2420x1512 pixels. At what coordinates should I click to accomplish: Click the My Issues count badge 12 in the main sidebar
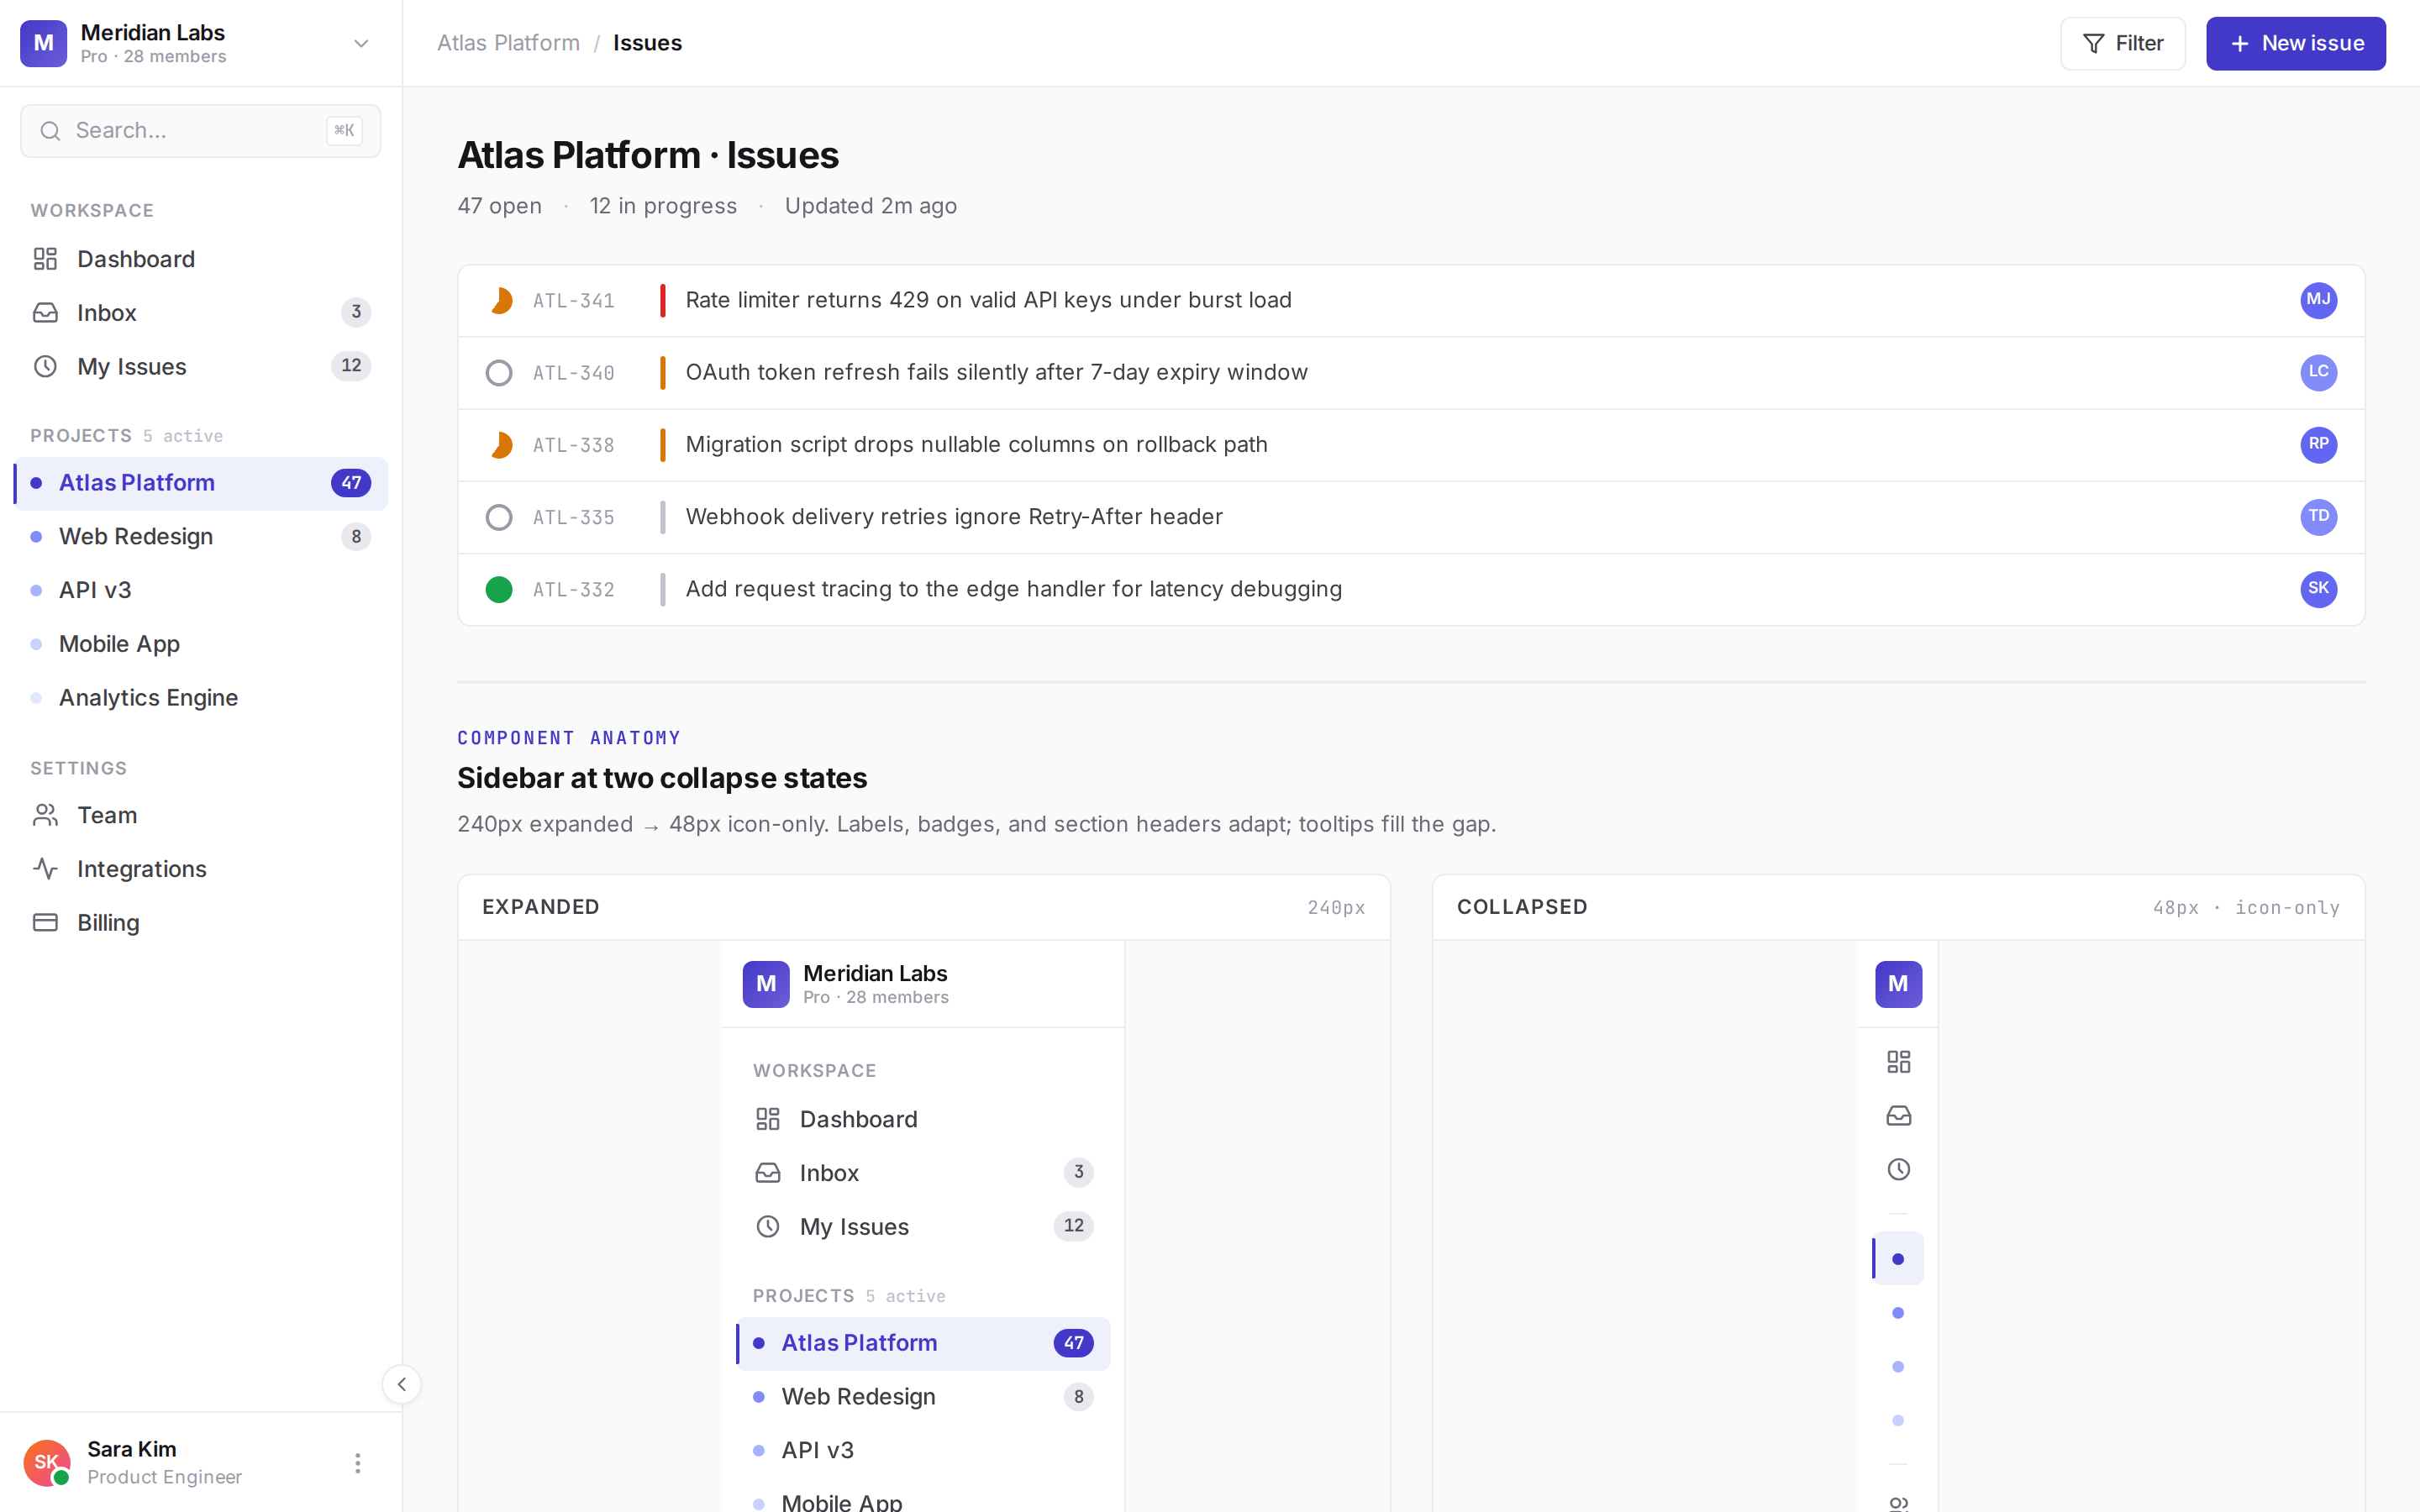pyautogui.click(x=351, y=366)
